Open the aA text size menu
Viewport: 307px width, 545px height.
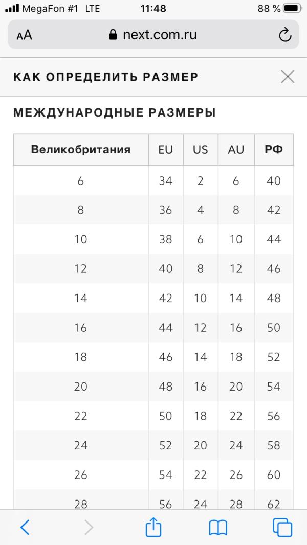click(x=24, y=35)
